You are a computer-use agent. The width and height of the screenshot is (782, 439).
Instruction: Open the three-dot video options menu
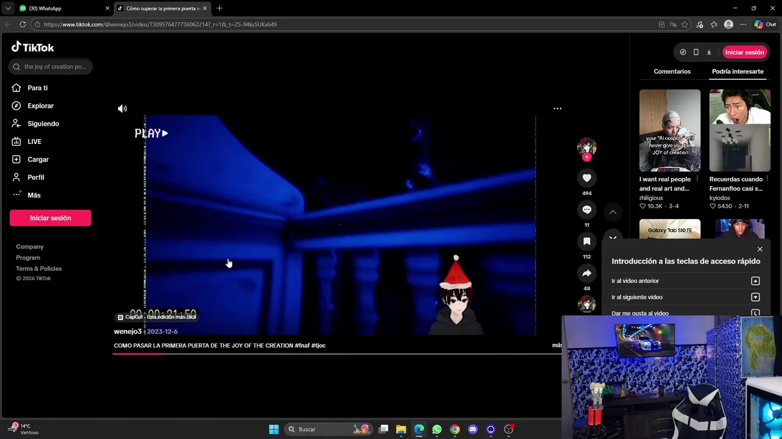click(557, 109)
